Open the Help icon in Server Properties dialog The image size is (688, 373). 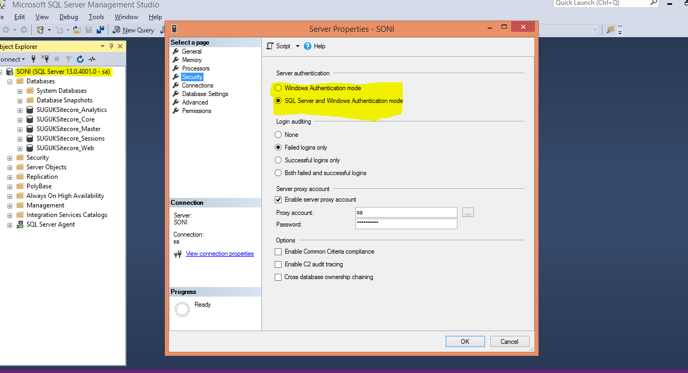pyautogui.click(x=308, y=46)
